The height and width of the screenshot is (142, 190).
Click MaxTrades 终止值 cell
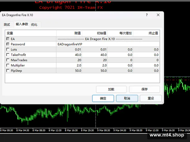point(146,60)
